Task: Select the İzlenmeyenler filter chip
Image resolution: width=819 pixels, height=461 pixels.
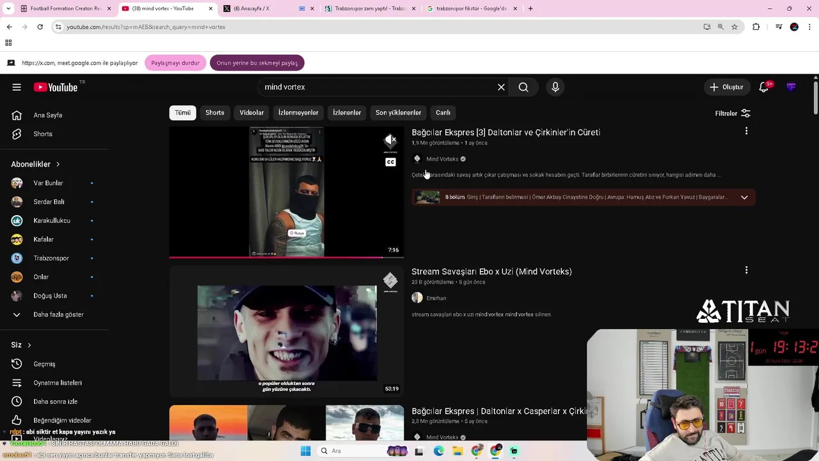Action: coord(298,113)
